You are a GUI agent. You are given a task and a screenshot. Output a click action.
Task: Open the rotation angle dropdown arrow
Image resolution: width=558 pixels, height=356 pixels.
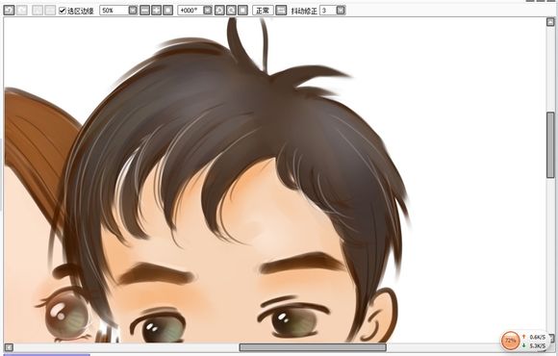pyautogui.click(x=208, y=11)
